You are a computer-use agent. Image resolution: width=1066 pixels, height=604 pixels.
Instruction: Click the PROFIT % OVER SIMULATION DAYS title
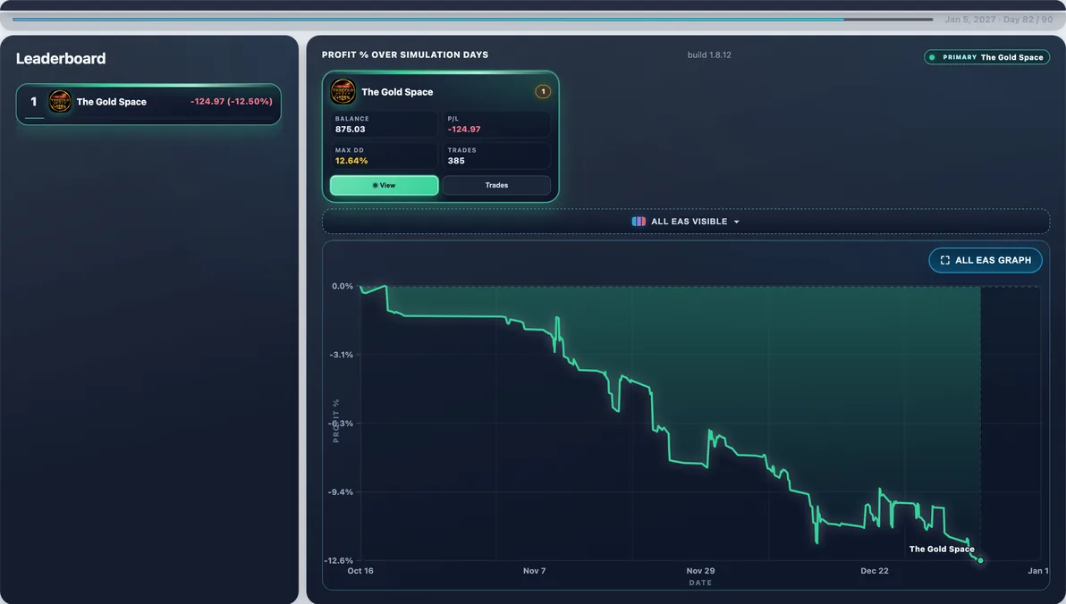click(x=405, y=55)
